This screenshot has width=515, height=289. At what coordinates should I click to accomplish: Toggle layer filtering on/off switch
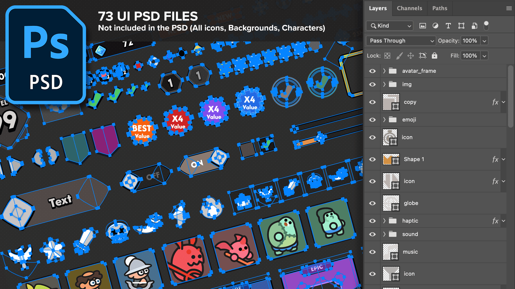click(x=486, y=26)
